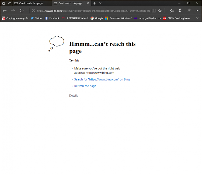
Task: Go forward with the arrow button
Action: [x=13, y=11]
